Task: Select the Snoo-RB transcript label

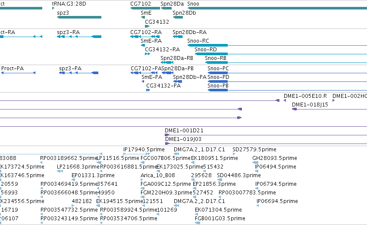Action: (x=216, y=58)
